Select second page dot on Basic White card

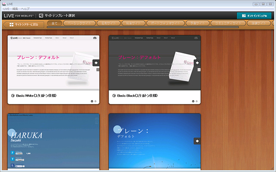pos(96,101)
